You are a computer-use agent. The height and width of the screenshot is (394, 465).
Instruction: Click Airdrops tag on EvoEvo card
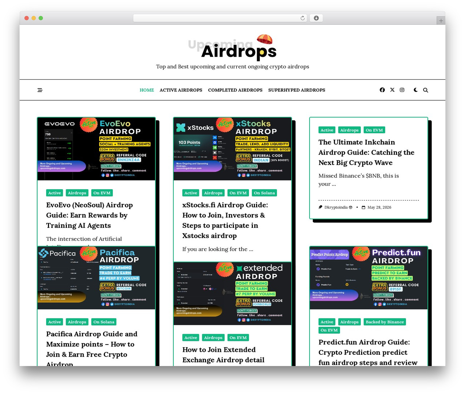77,193
